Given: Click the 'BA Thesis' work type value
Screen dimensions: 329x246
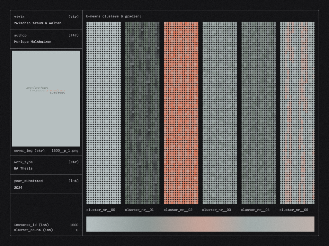Looking at the screenshot, I should pyautogui.click(x=23, y=168).
